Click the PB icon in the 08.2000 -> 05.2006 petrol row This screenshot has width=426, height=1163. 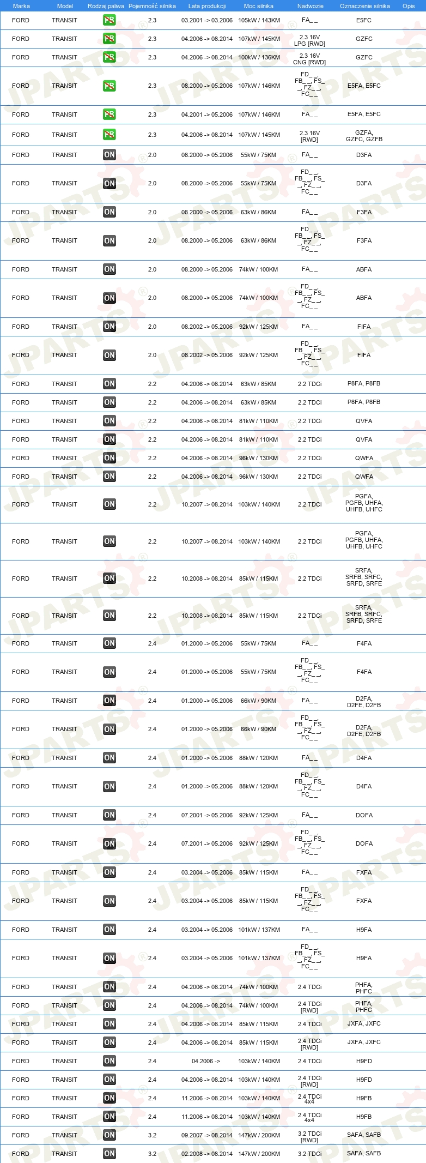(109, 86)
